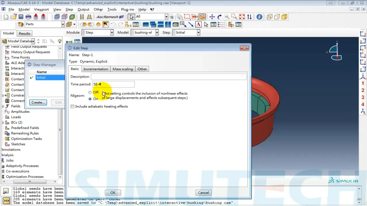The height and width of the screenshot is (206, 367).
Task: Click the lightbulb icon in model tree toolbar
Action: coord(60,41)
